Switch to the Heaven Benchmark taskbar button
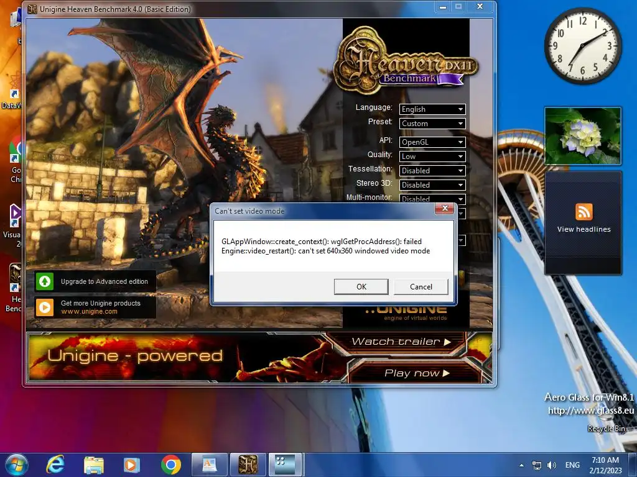 tap(248, 465)
